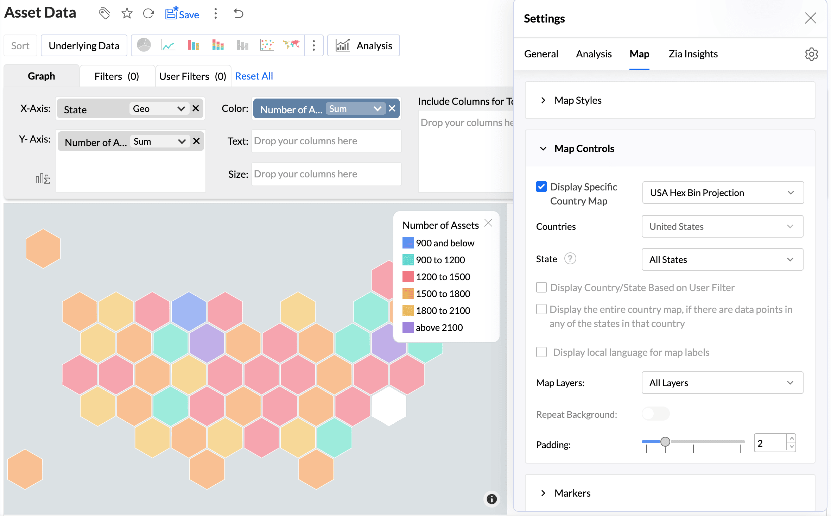Open the User Filters (0) tab
The image size is (831, 516).
point(193,76)
